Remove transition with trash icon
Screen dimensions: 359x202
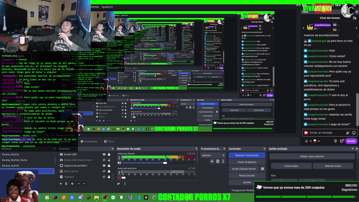(x=218, y=161)
